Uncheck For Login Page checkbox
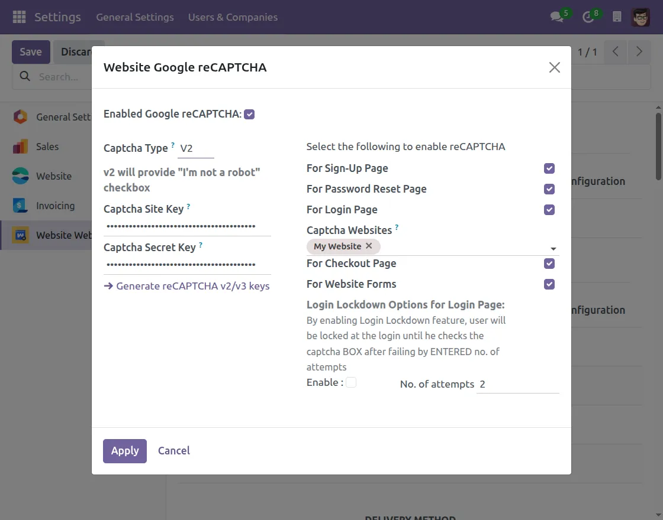The height and width of the screenshot is (520, 663). 549,210
